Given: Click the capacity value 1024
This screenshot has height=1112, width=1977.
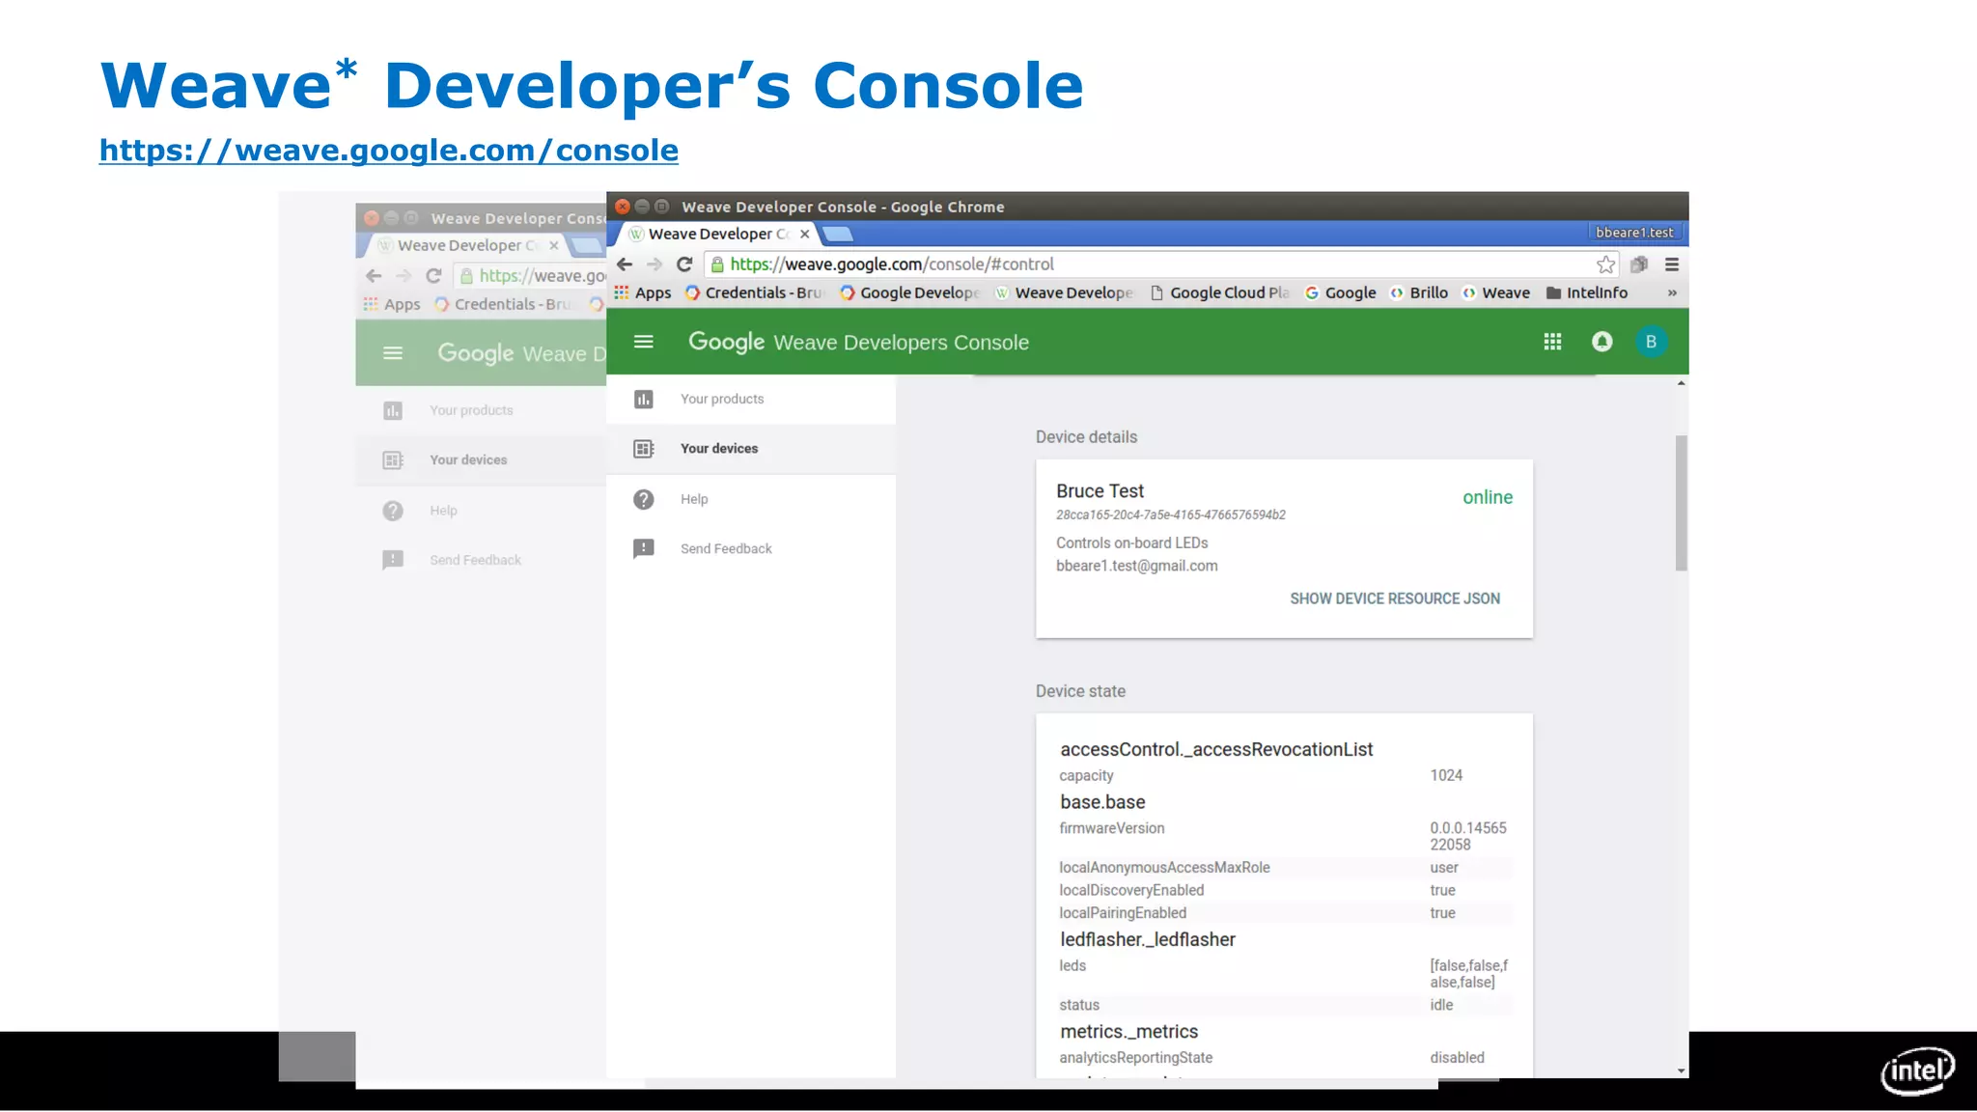Looking at the screenshot, I should click(x=1446, y=776).
